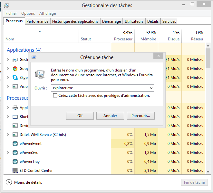The height and width of the screenshot is (193, 213).
Task: Click the ePowerSvc icon
Action: [15, 153]
